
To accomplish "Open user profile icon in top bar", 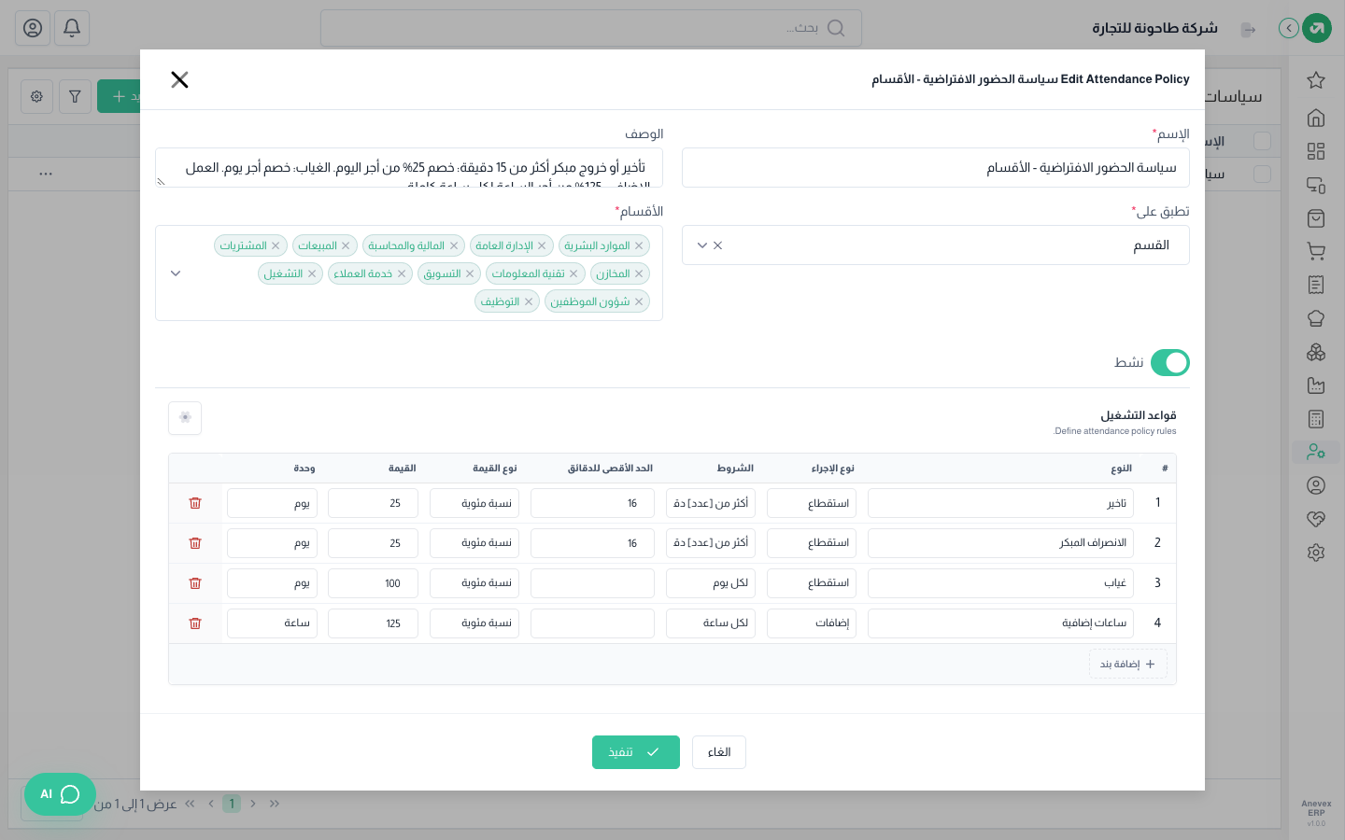I will click(x=33, y=28).
